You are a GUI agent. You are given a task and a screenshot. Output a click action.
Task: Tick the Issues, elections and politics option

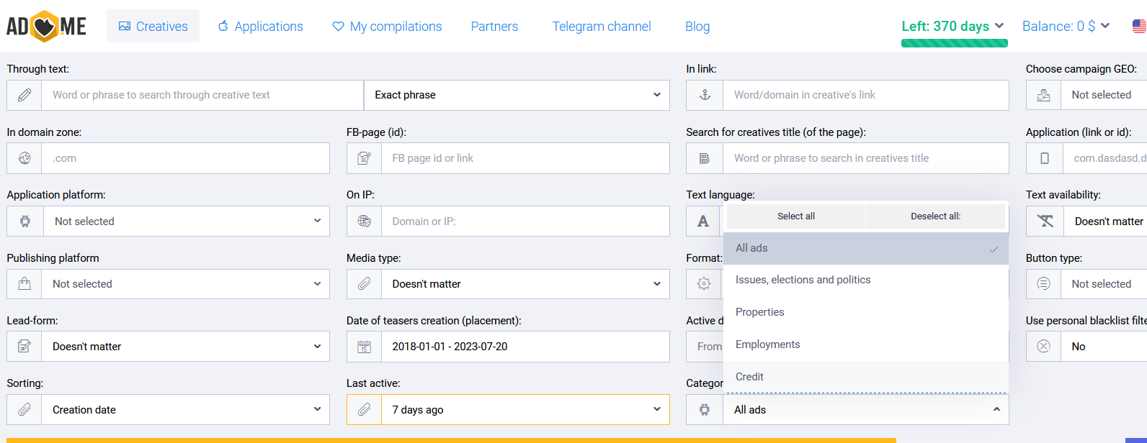click(x=865, y=280)
